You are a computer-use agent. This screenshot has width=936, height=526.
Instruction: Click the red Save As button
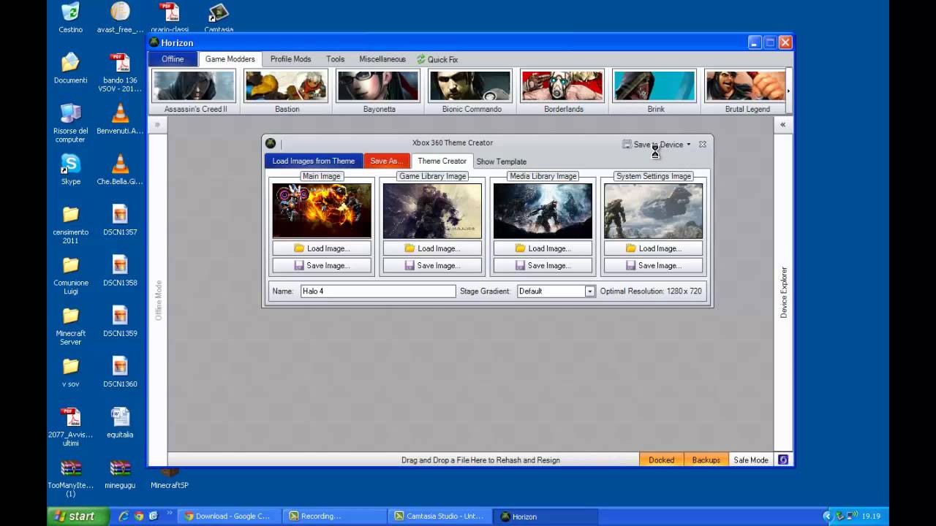[x=387, y=161]
